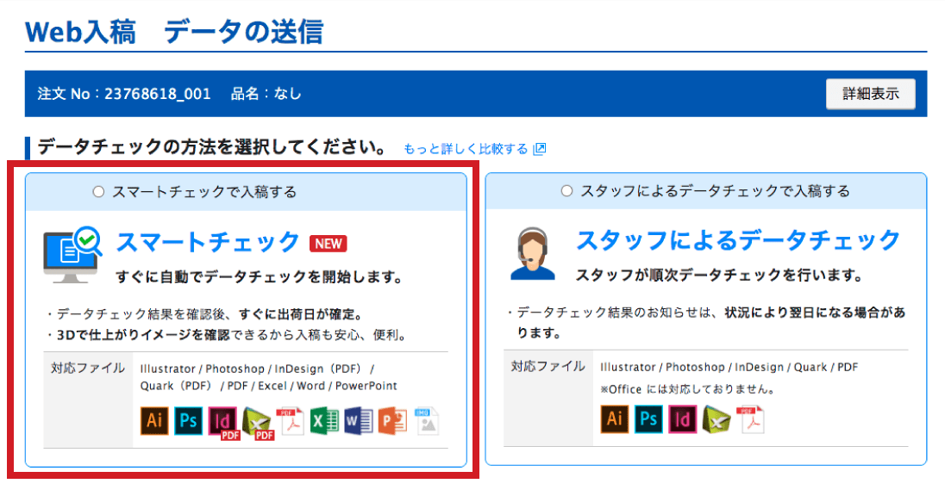Open the もっと詳しく比較する link
The image size is (945, 496).
[466, 149]
